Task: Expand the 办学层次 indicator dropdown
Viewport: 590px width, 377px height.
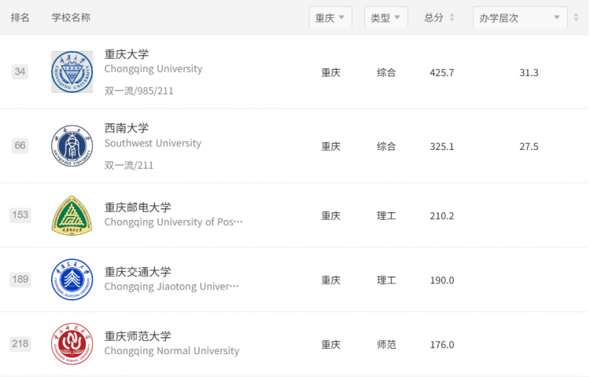Action: point(520,17)
